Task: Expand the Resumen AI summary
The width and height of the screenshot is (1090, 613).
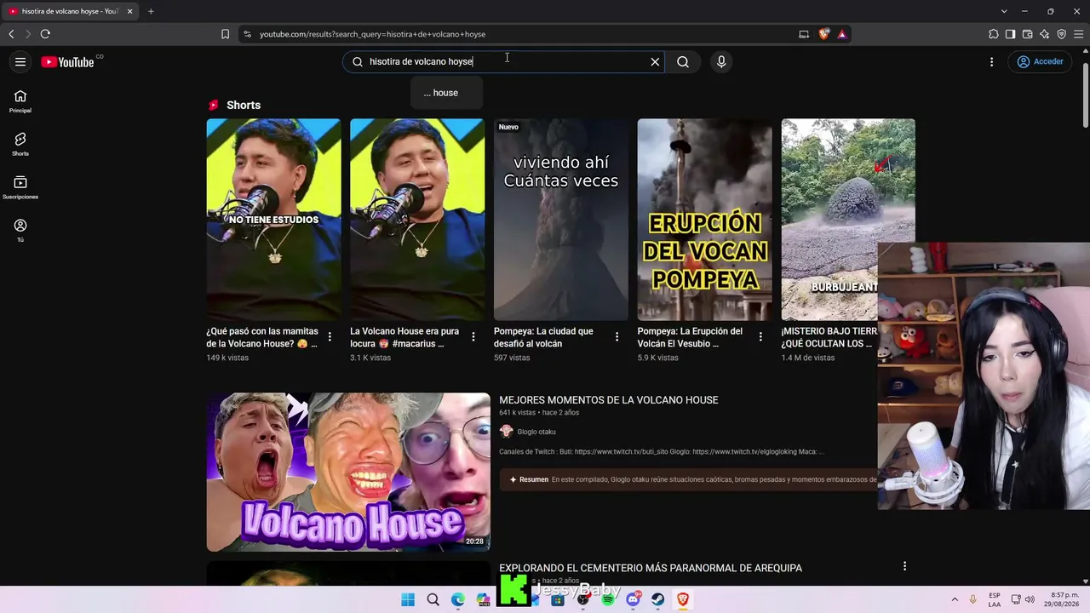Action: 688,479
